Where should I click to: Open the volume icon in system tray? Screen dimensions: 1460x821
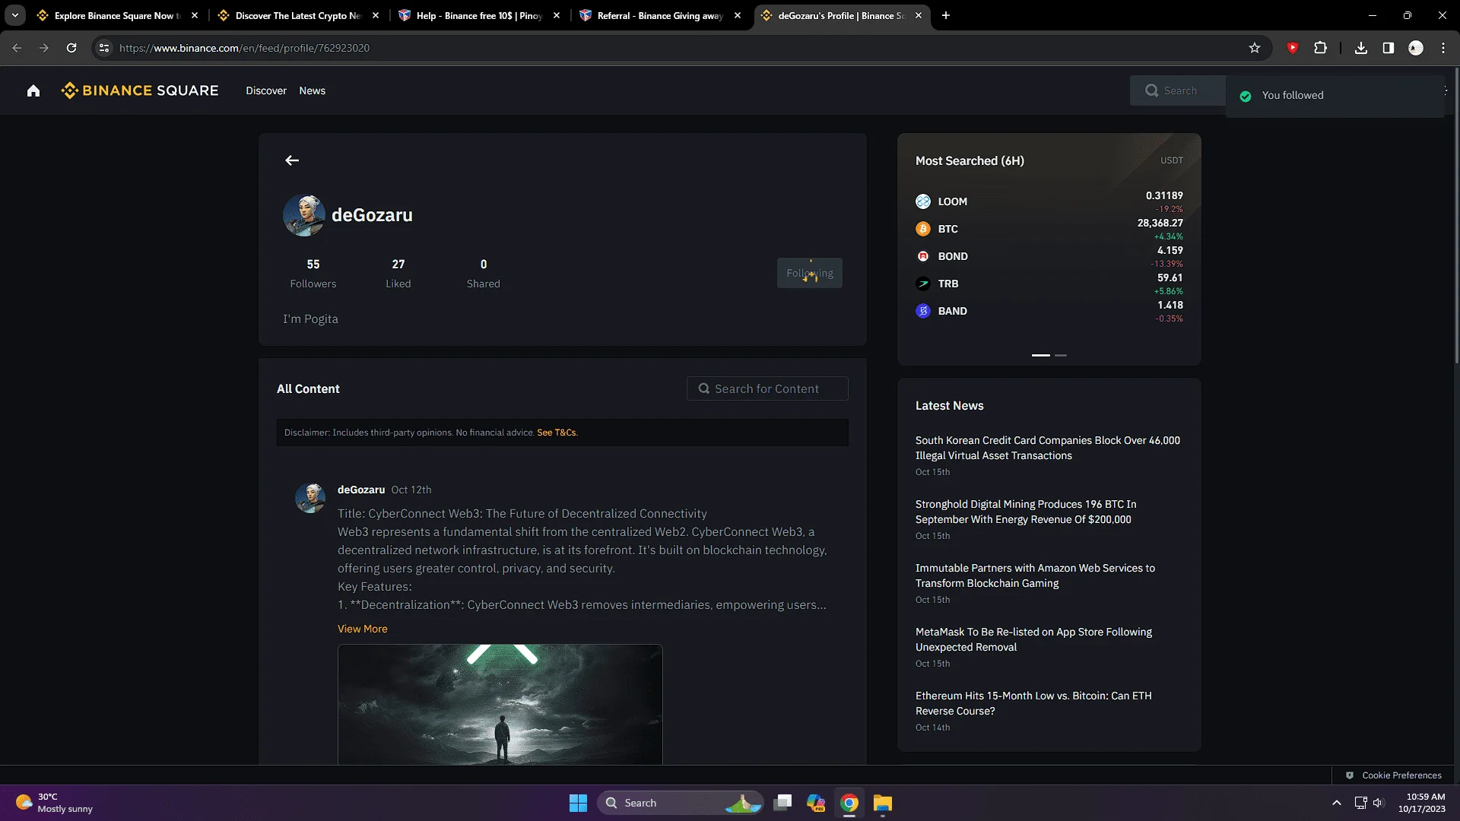[x=1379, y=803]
